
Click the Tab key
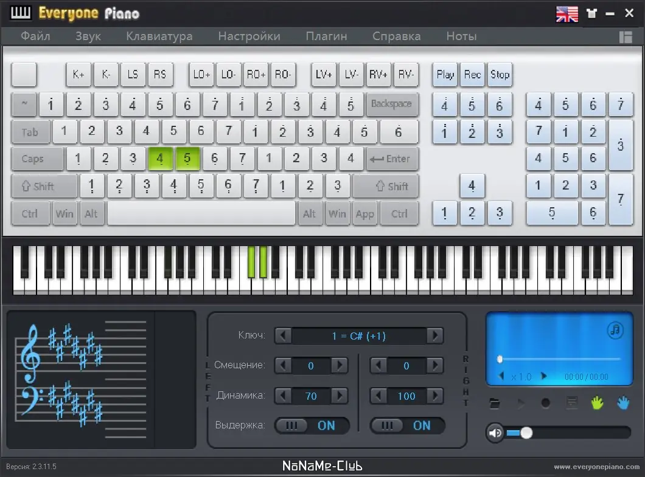click(x=30, y=132)
